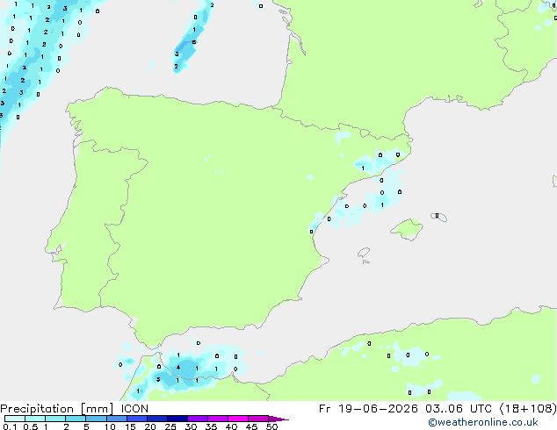Click the "25" legend scale label
Screen dimensions: 557x430
coord(170,426)
